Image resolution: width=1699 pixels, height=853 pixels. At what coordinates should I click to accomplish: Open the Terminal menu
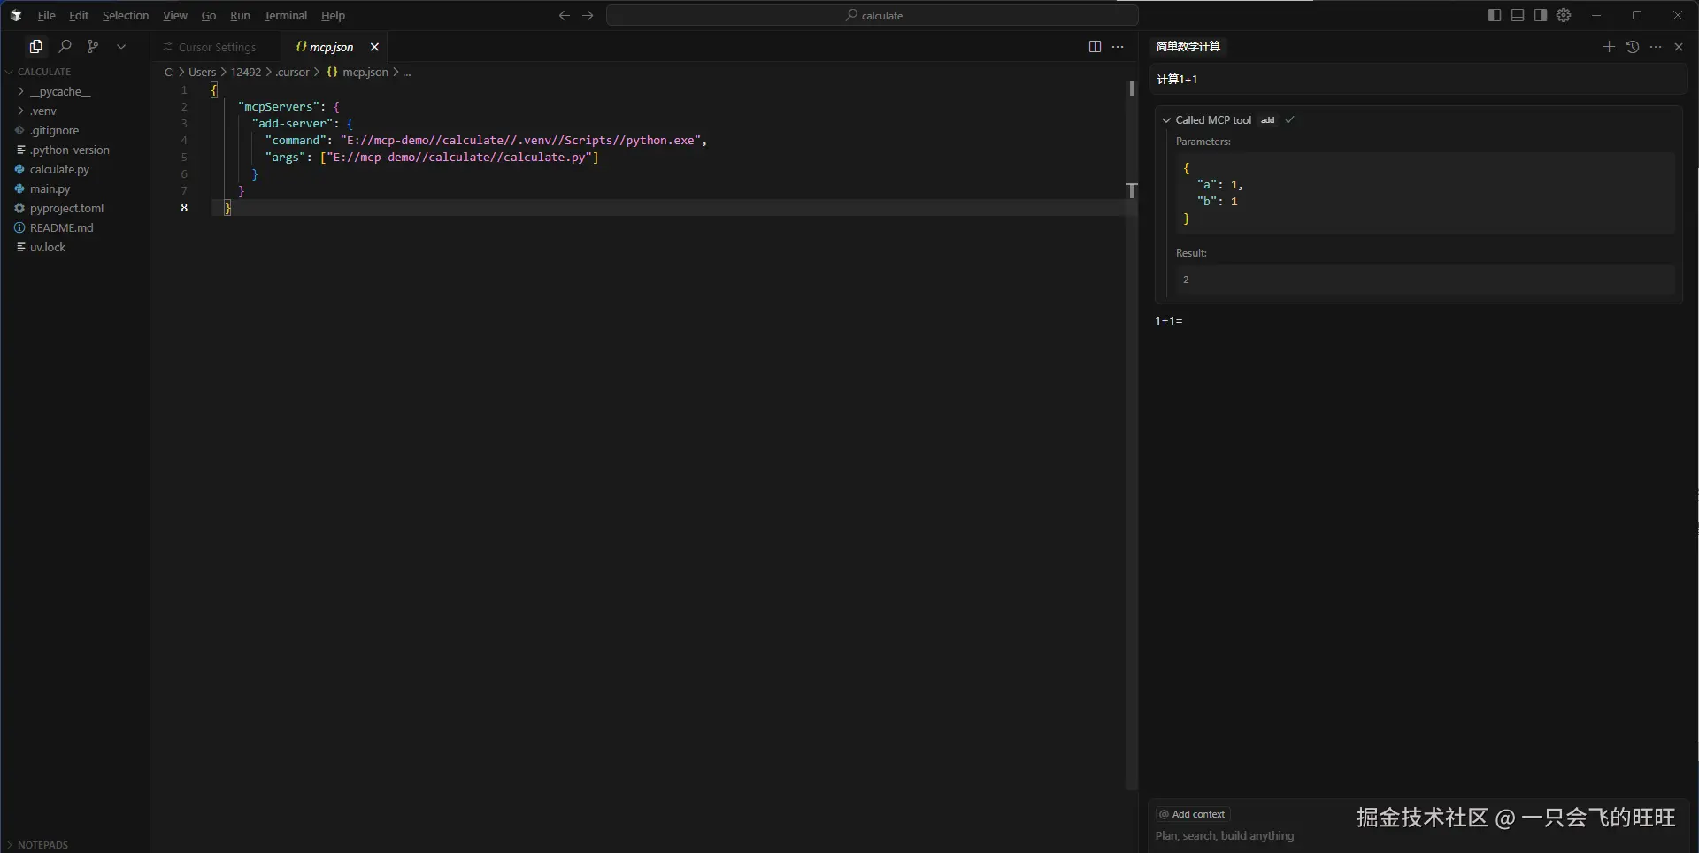click(x=286, y=16)
